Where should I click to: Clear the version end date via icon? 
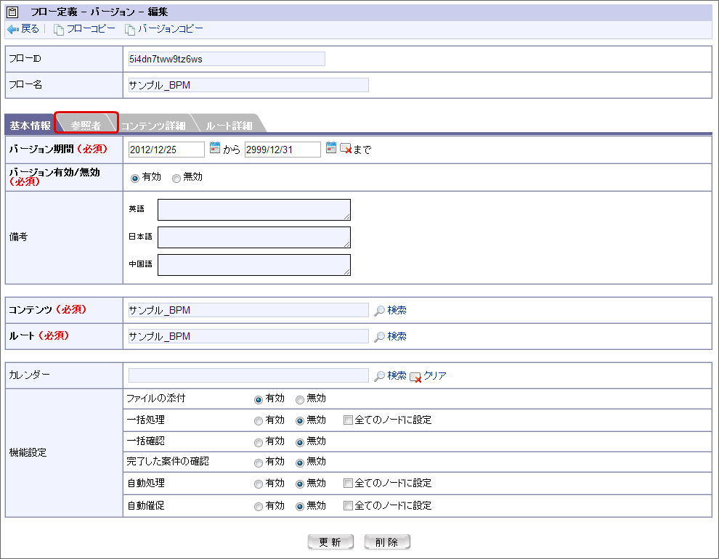point(346,149)
